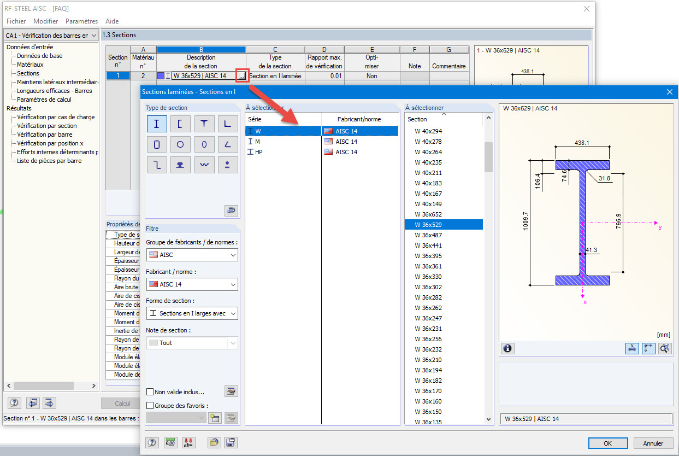Pick the angle section type icon
679x456 pixels.
click(x=228, y=124)
